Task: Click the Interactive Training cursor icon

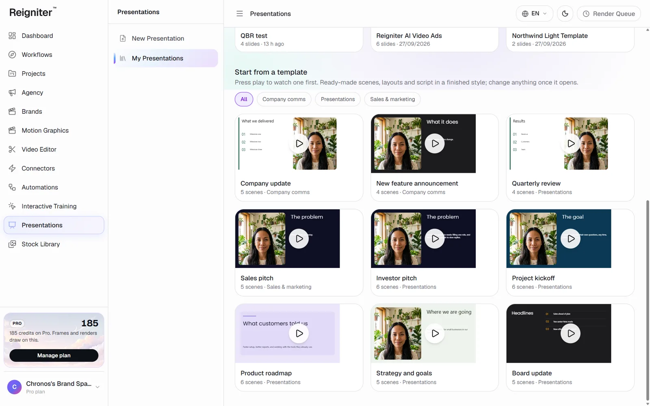Action: (12, 206)
